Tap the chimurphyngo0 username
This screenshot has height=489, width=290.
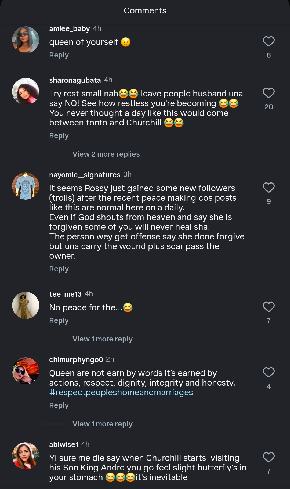click(76, 360)
